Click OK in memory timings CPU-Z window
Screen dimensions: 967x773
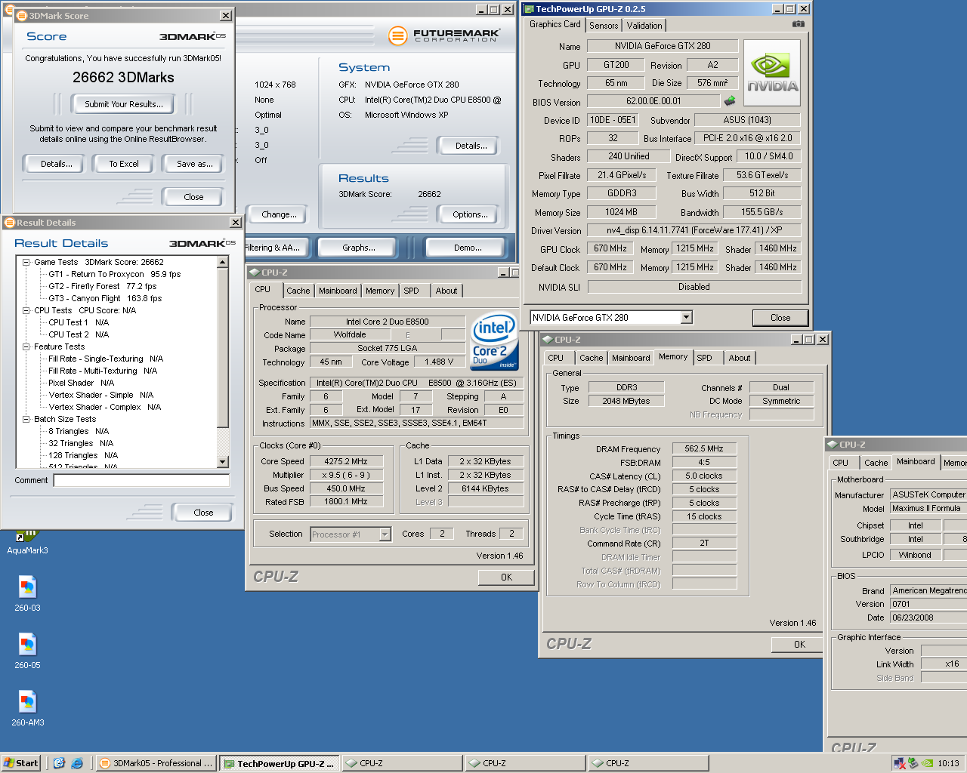pyautogui.click(x=799, y=645)
